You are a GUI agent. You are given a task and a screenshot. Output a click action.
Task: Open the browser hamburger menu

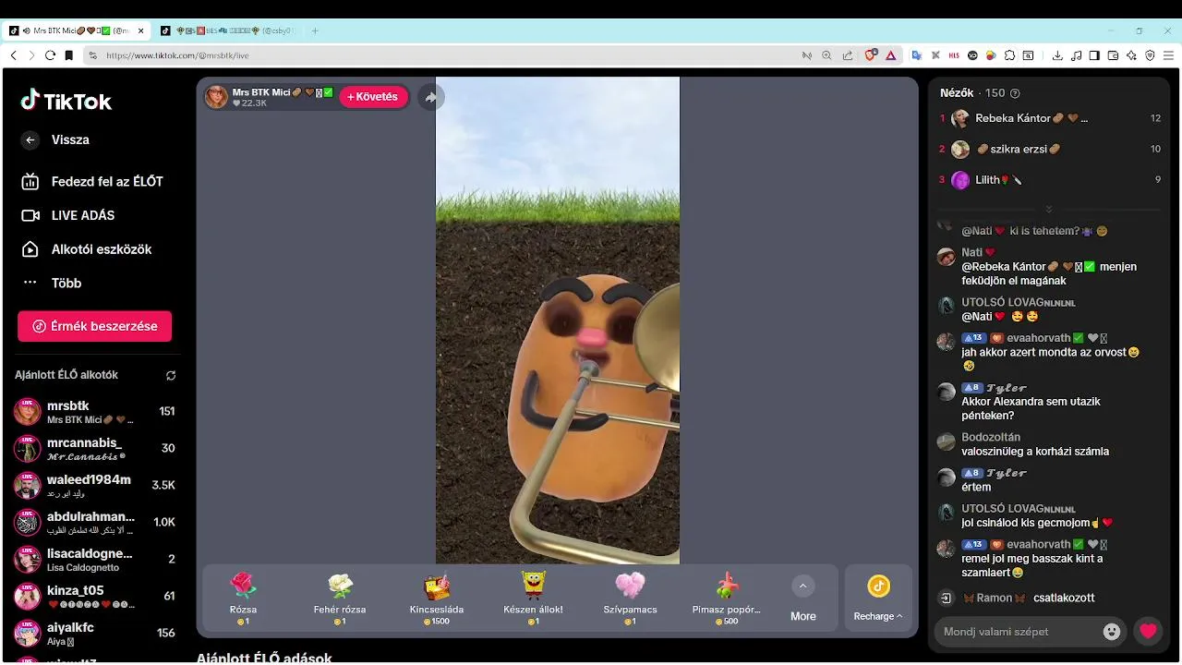point(1168,55)
